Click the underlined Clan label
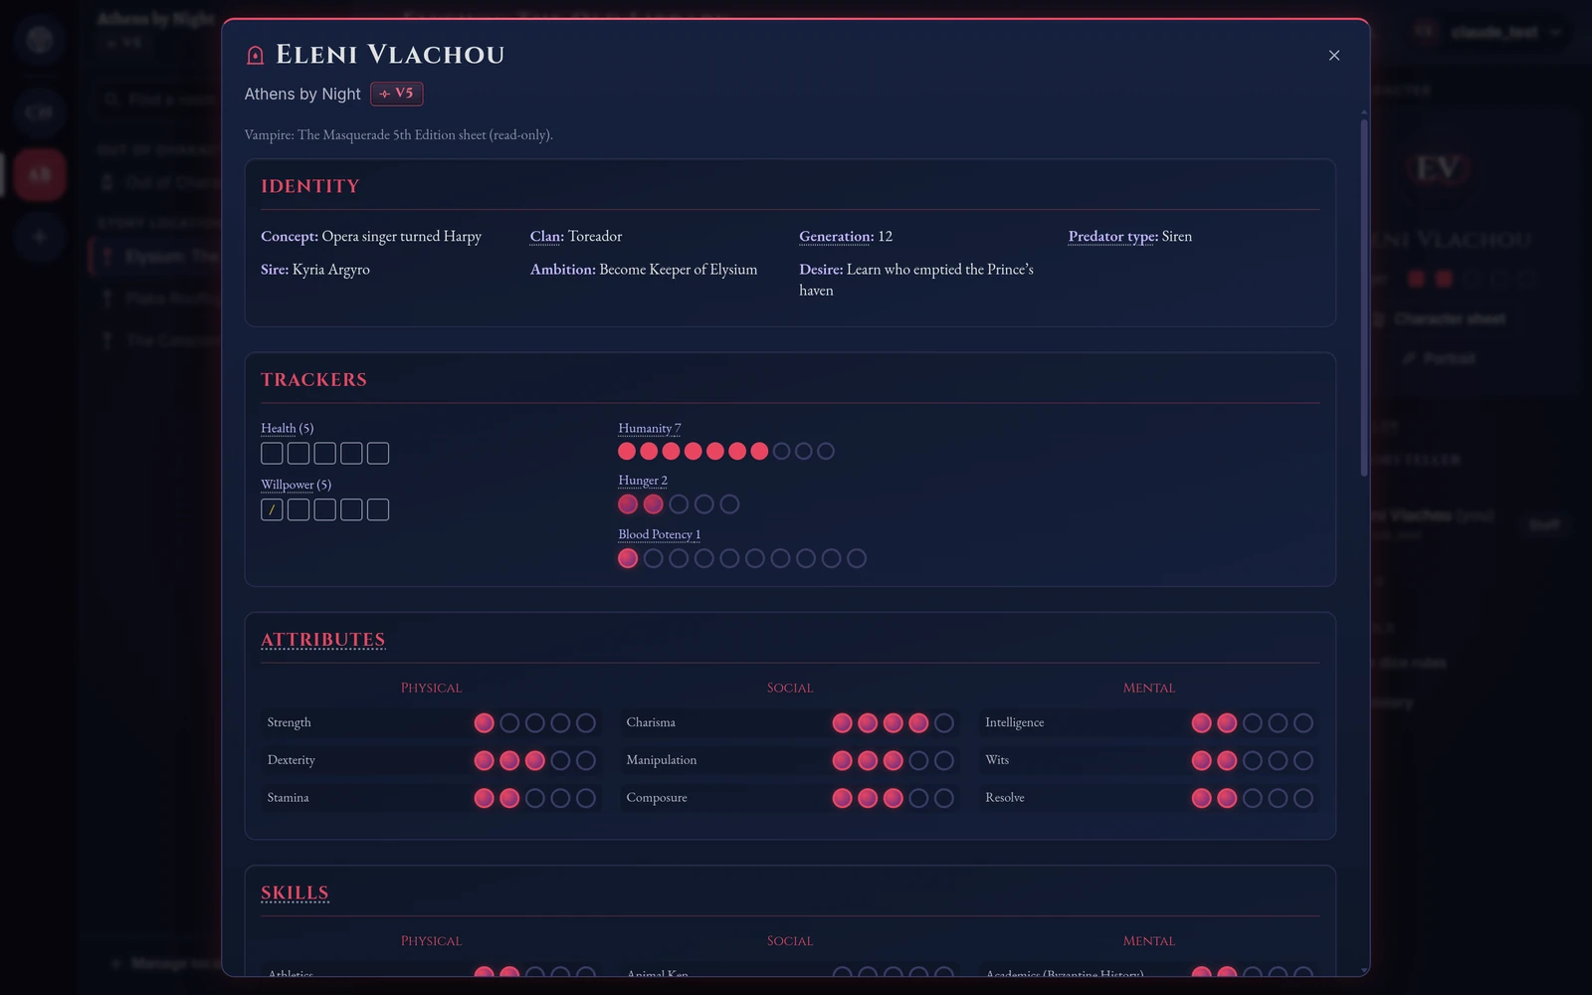 546,236
